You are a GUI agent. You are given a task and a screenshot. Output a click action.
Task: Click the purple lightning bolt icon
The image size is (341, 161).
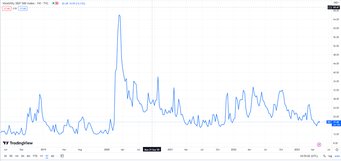pyautogui.click(x=319, y=144)
